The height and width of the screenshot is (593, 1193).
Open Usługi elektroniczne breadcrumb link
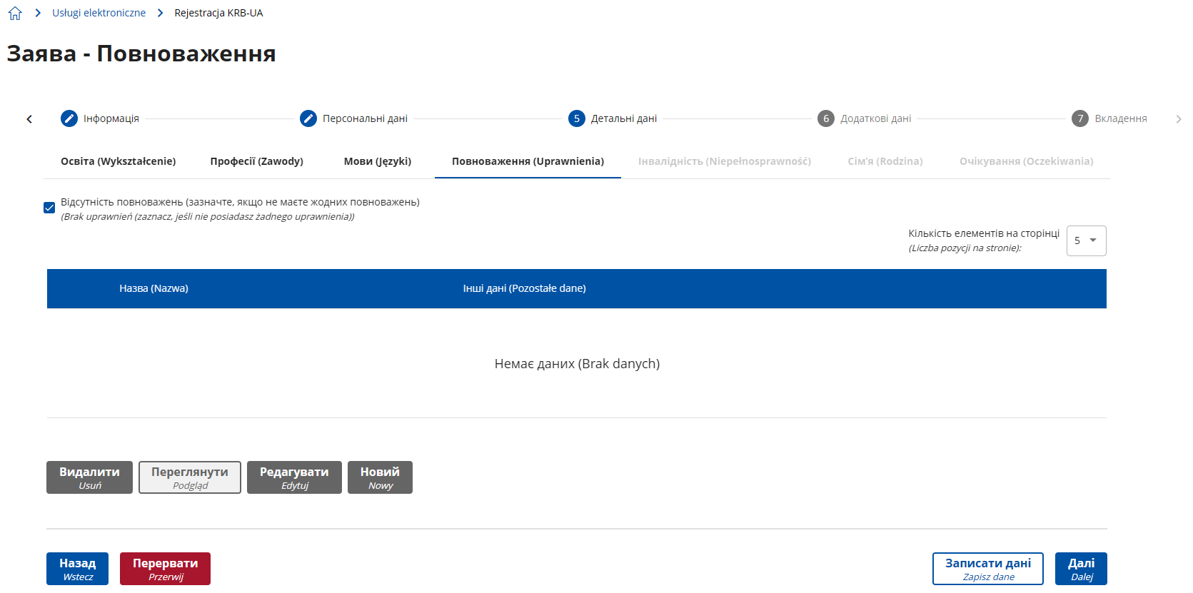click(x=99, y=13)
